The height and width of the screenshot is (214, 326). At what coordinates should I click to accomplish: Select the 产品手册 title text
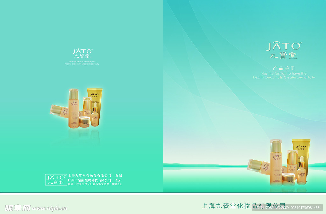coord(284,68)
